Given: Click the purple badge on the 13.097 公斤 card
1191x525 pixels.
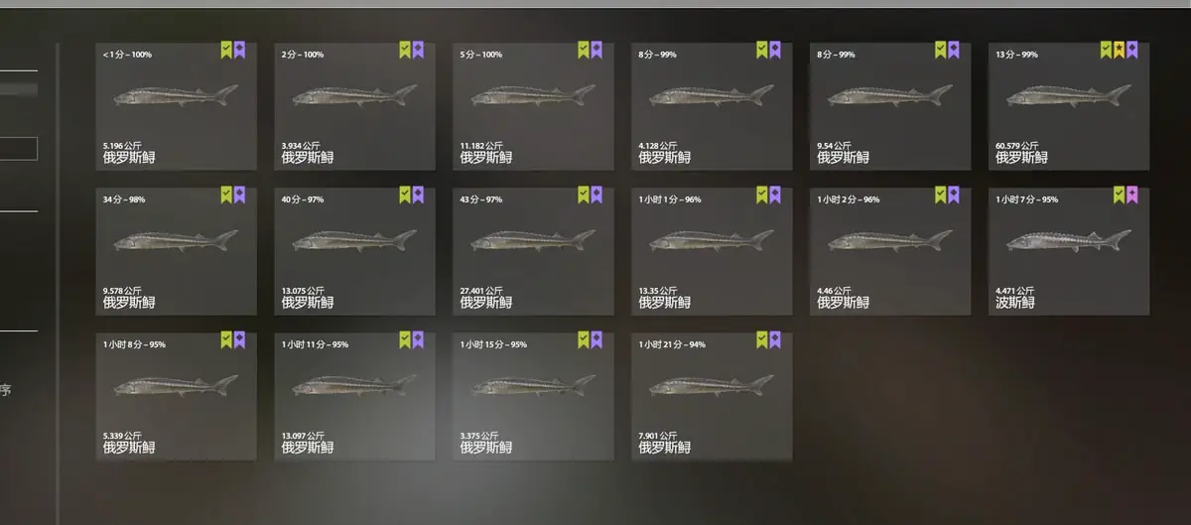Looking at the screenshot, I should (418, 339).
